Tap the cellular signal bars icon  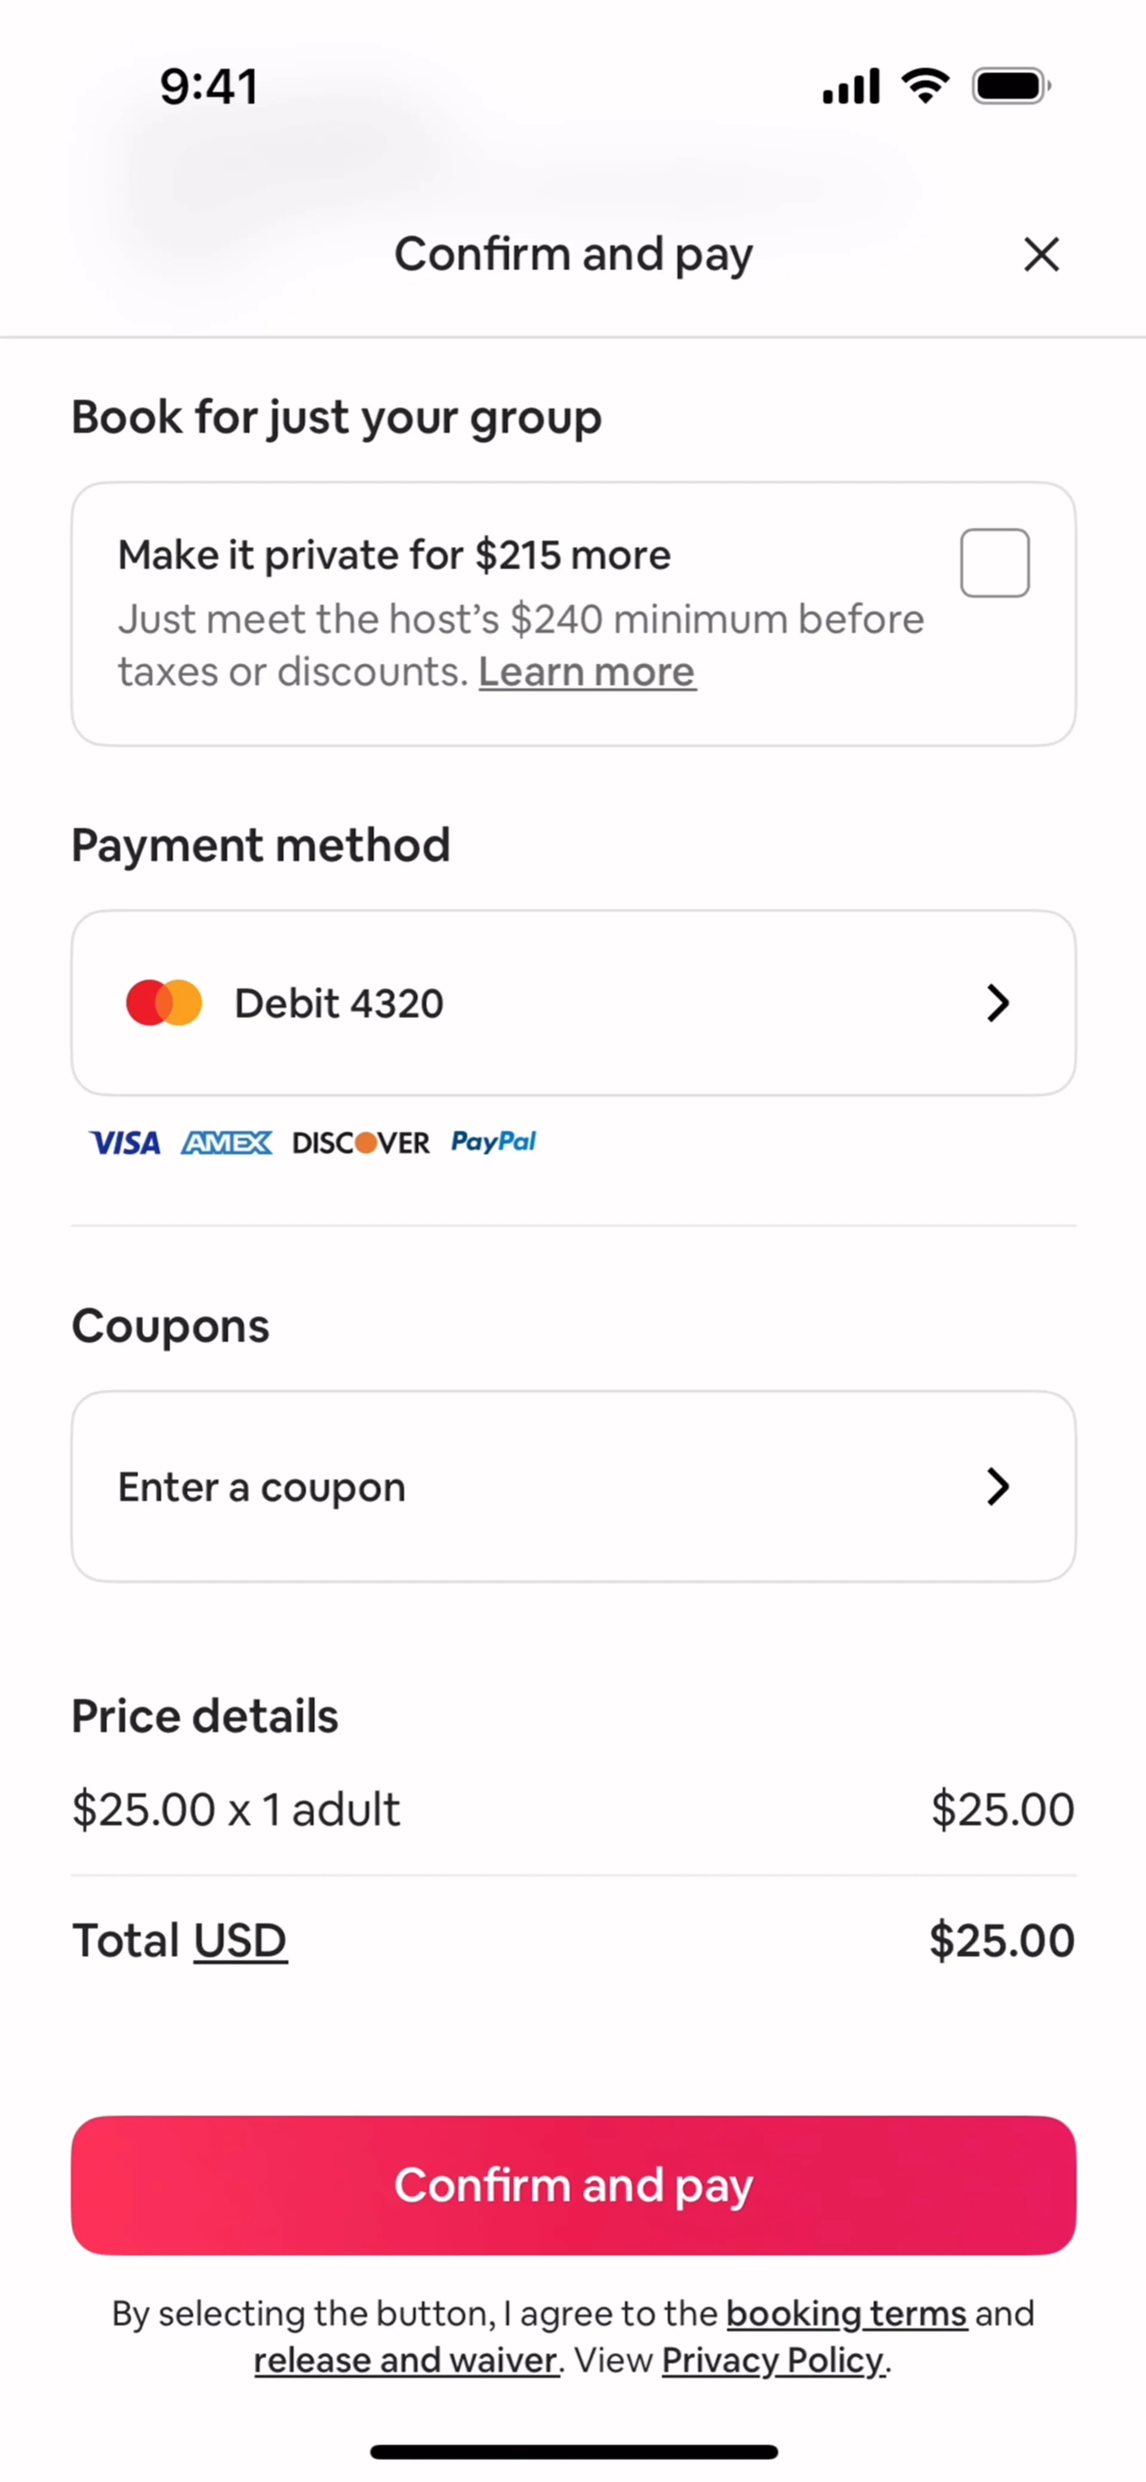coord(850,87)
